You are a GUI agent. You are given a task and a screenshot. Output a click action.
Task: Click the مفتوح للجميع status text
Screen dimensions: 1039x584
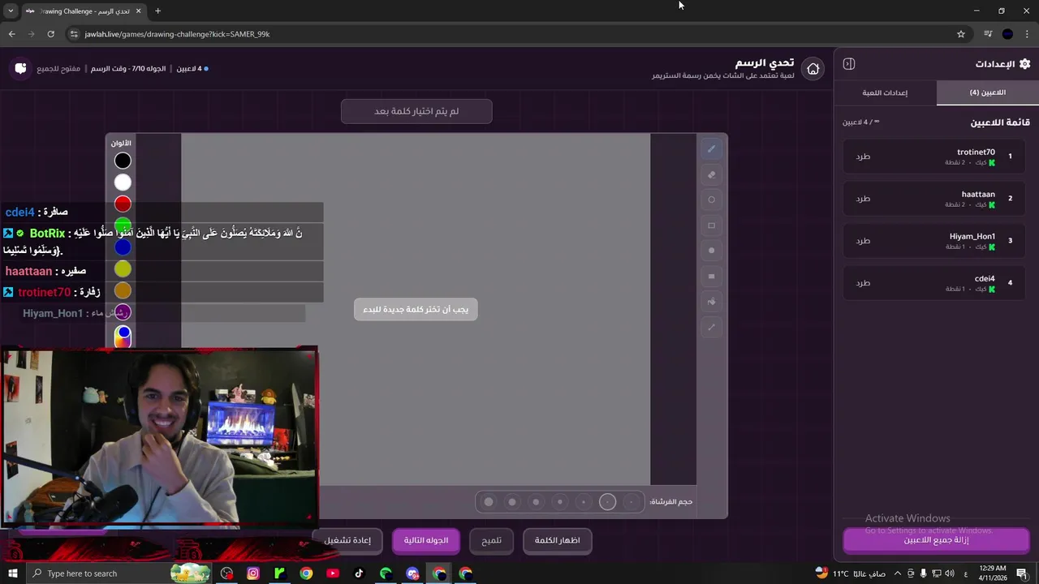[x=58, y=68]
